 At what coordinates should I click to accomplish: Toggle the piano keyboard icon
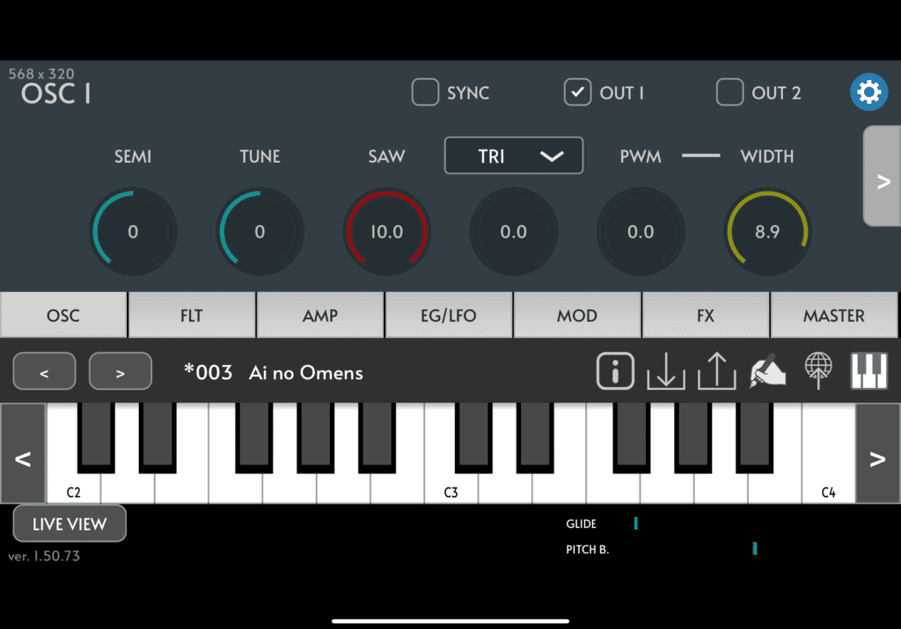coord(868,371)
